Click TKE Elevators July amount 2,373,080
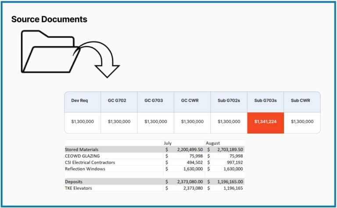The height and width of the screenshot is (208, 337). tap(193, 188)
